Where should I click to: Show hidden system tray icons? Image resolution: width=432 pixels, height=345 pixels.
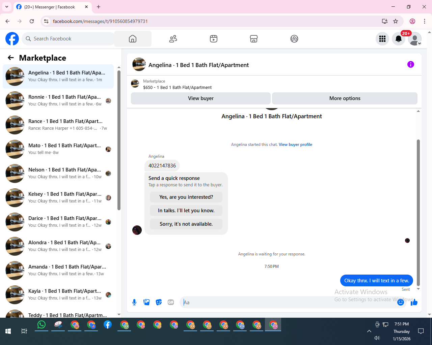369,331
